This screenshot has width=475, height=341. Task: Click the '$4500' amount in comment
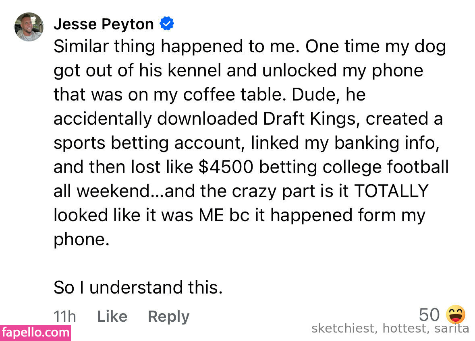[226, 167]
